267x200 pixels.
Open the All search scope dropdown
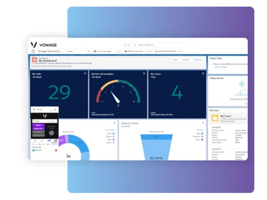(x=127, y=45)
